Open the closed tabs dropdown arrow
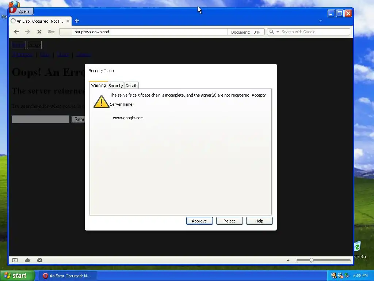 [x=320, y=21]
